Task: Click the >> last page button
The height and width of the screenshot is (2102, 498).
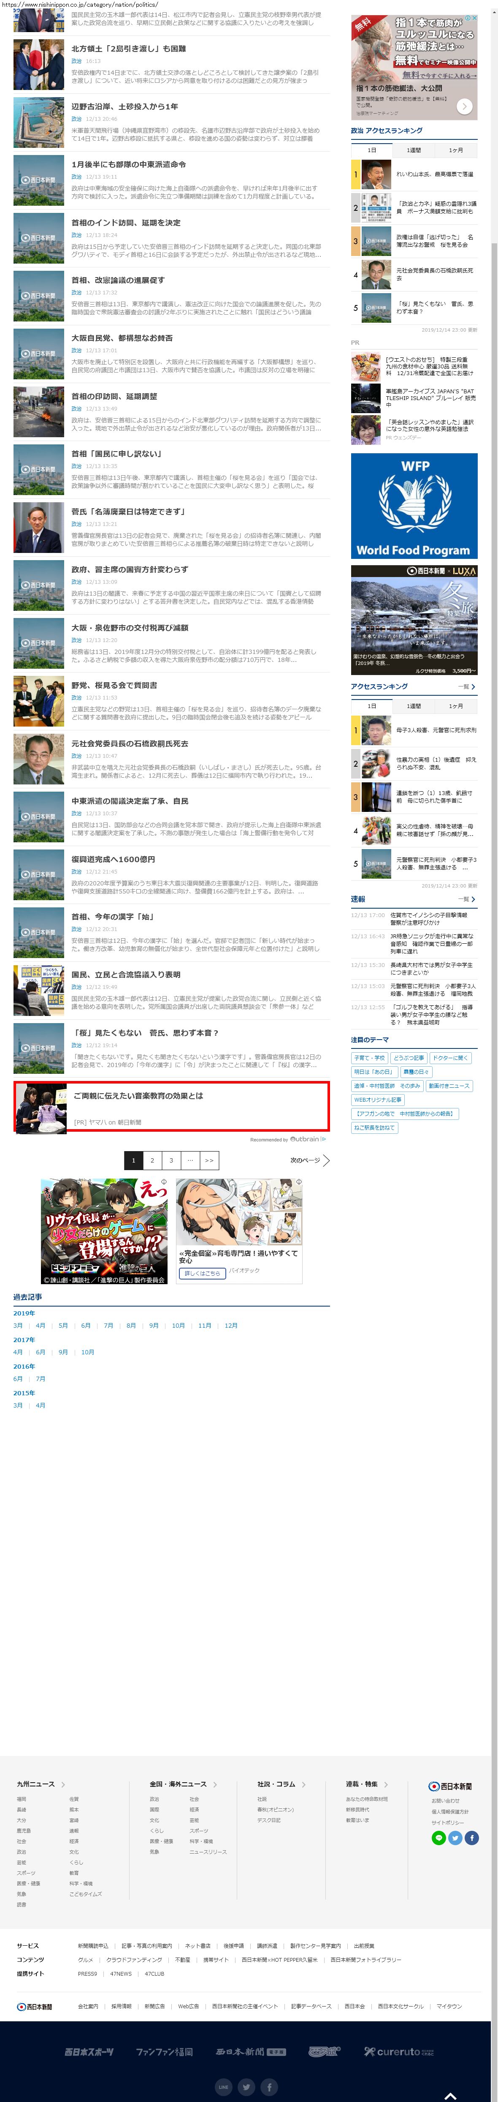Action: tap(209, 1160)
